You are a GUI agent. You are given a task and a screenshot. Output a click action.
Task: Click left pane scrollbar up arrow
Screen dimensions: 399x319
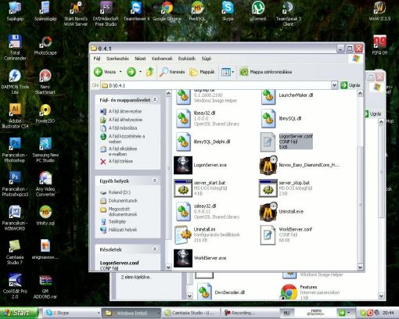168,93
